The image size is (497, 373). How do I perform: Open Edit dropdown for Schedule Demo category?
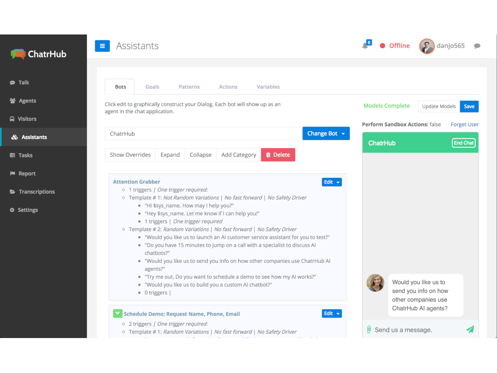coord(331,314)
